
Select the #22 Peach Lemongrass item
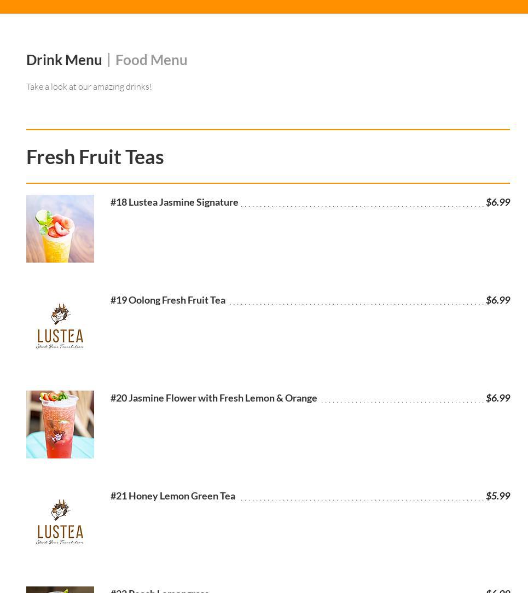(x=160, y=590)
